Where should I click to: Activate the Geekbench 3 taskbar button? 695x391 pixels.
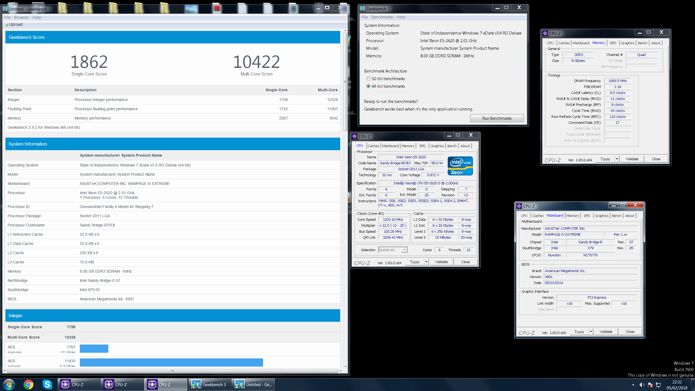click(210, 384)
